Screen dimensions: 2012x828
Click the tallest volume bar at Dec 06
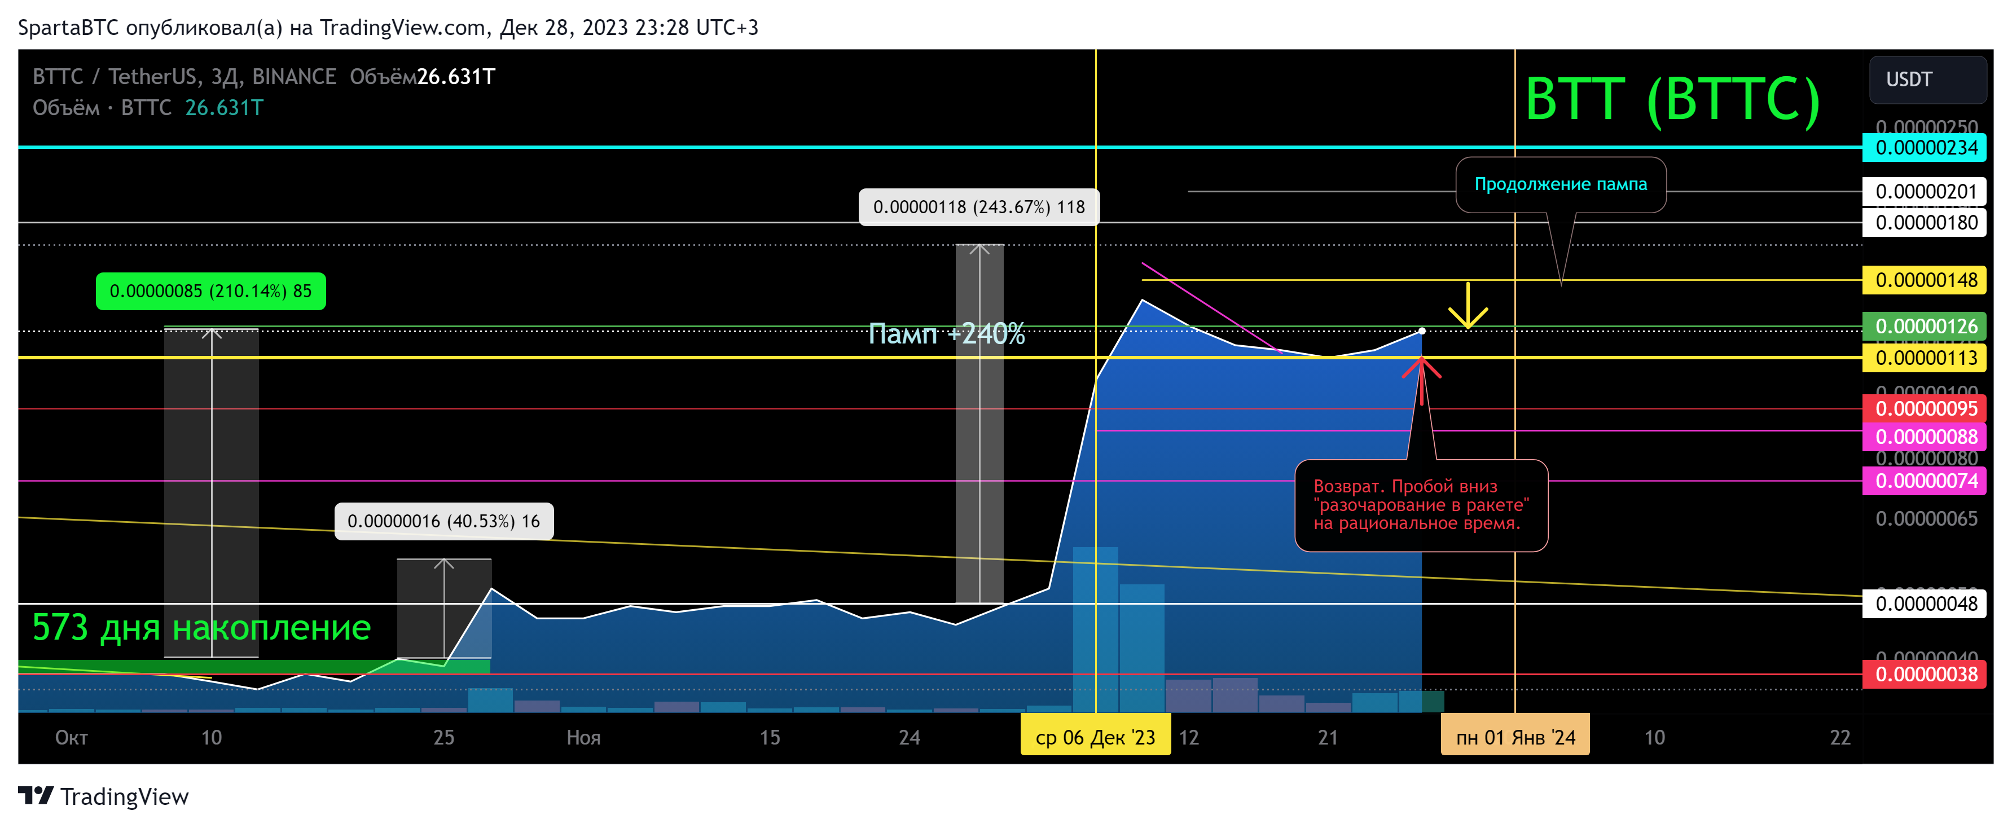coord(1095,629)
